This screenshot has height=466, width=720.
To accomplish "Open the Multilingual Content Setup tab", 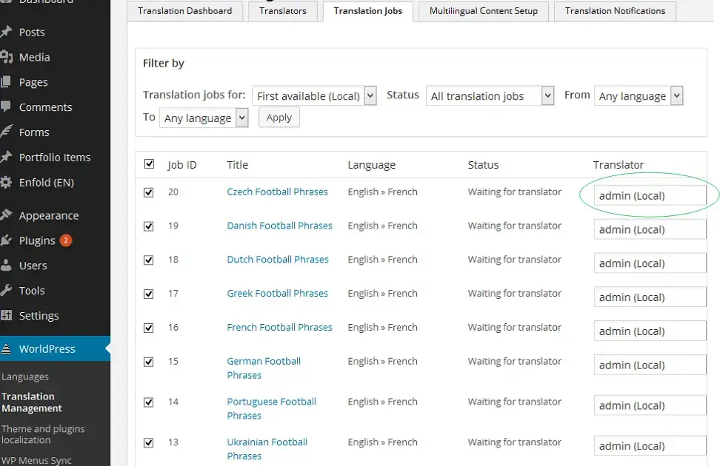I will pos(484,11).
